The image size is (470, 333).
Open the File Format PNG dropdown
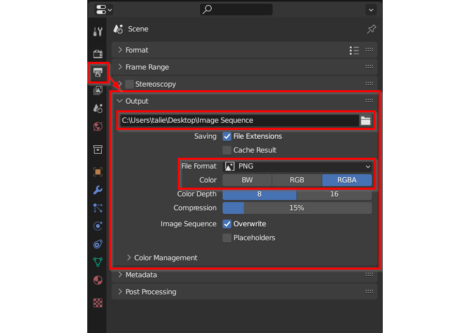[297, 166]
